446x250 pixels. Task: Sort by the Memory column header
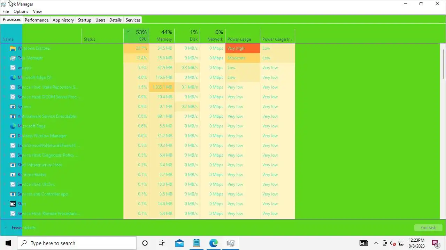pyautogui.click(x=162, y=36)
